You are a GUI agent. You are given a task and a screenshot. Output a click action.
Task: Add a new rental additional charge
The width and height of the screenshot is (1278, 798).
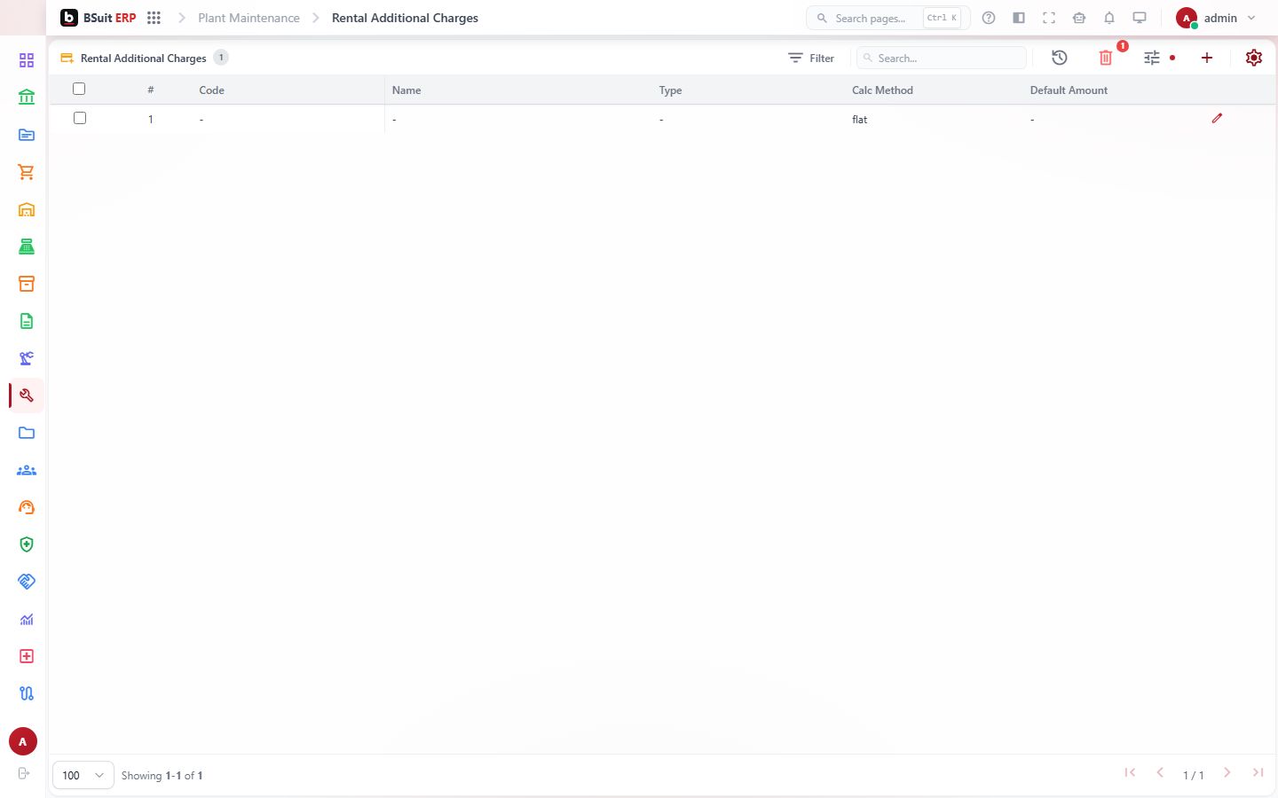(1207, 58)
